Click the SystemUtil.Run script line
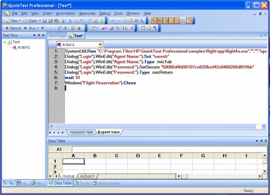270x195 pixels. (x=166, y=51)
